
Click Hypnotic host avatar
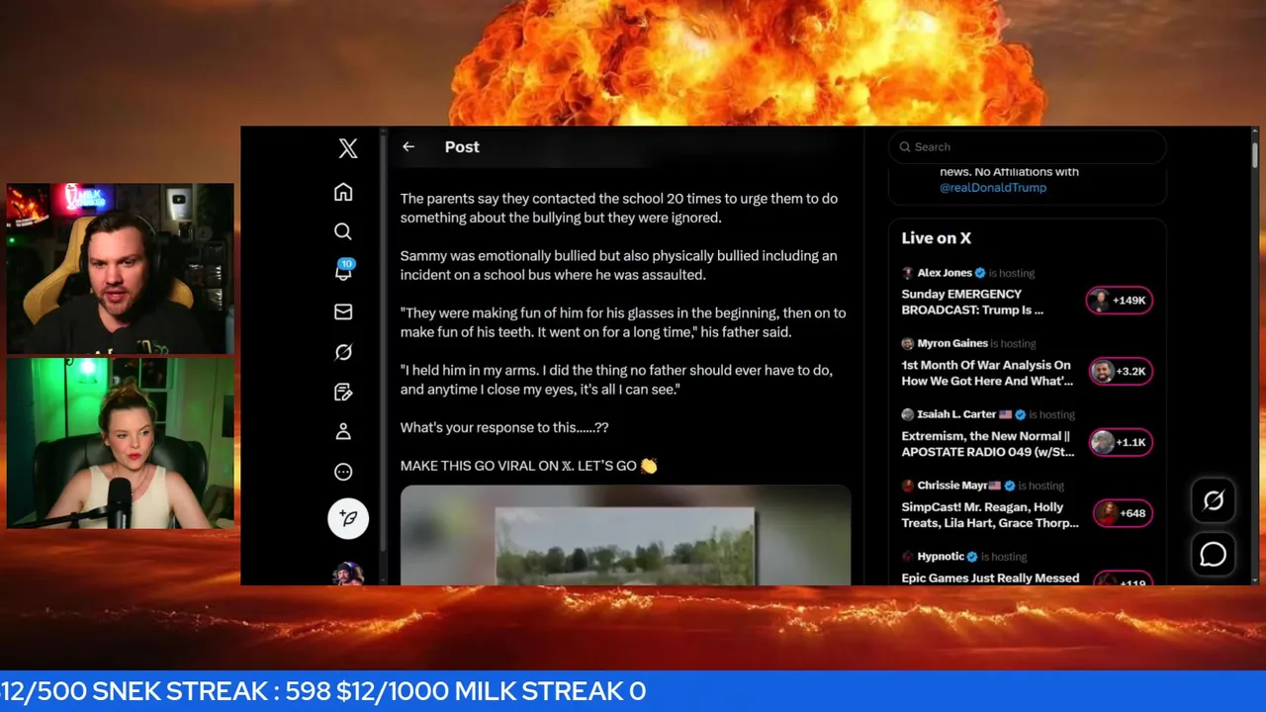click(907, 557)
